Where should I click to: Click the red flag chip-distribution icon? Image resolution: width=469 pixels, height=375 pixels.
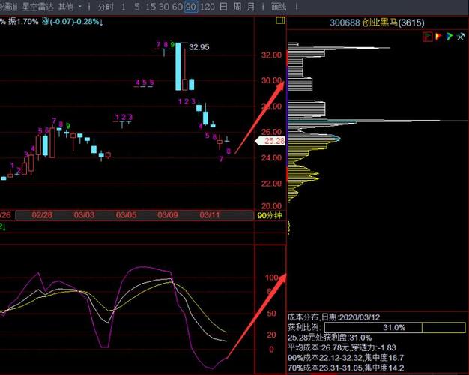coord(428,37)
